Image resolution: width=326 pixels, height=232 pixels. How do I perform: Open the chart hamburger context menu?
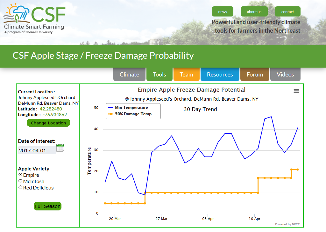[x=296, y=91]
